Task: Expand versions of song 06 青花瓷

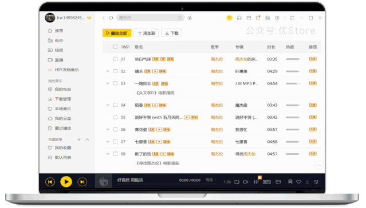Action: [x=108, y=129]
